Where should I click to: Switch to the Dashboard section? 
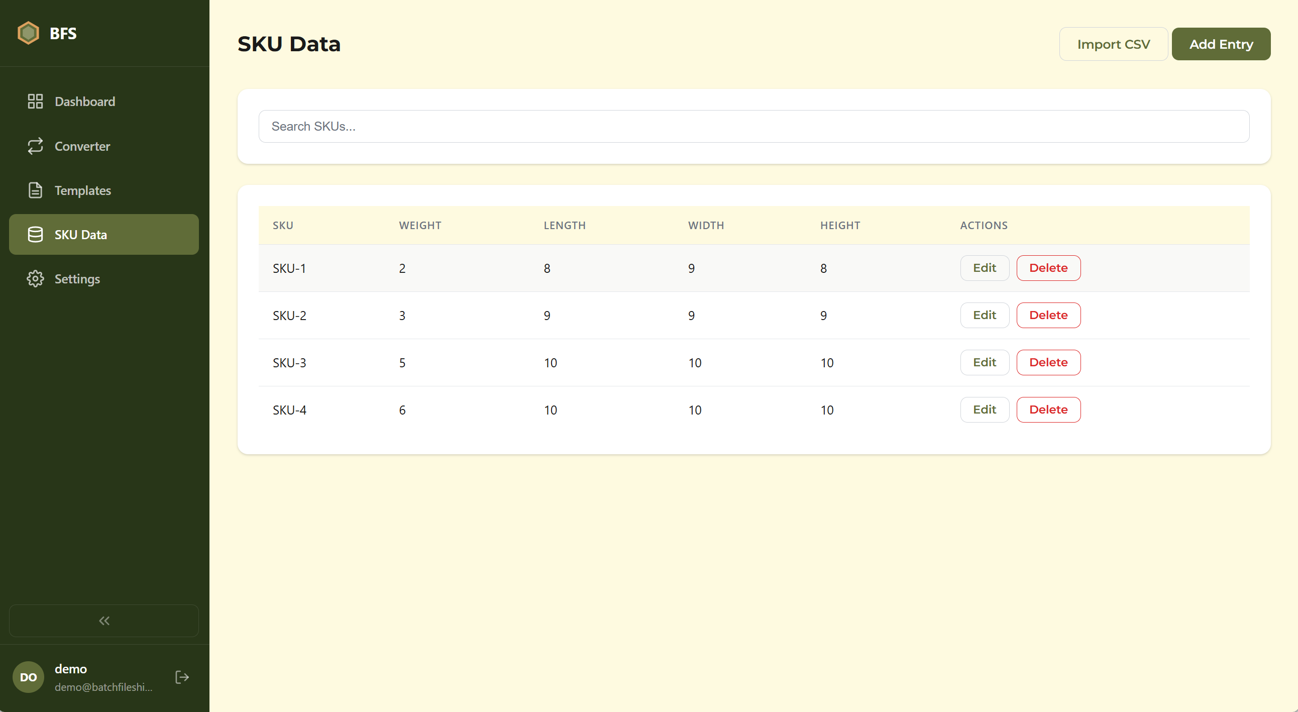(84, 101)
